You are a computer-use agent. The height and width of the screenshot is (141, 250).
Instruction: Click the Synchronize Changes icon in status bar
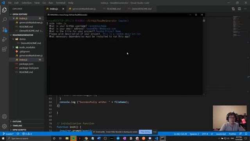pyautogui.click(x=18, y=134)
